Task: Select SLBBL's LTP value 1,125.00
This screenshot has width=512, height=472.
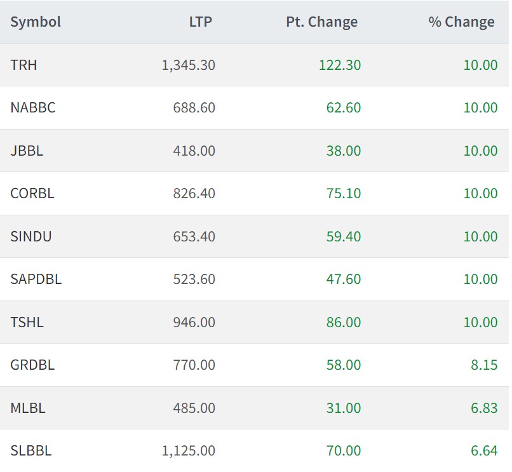Action: tap(189, 451)
